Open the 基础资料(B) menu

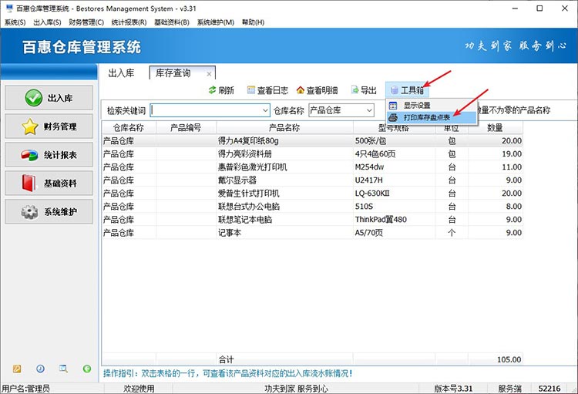pyautogui.click(x=172, y=22)
